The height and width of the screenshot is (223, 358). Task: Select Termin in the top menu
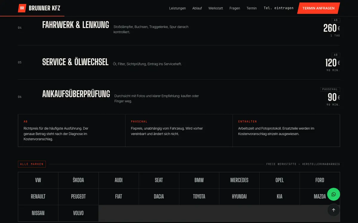pos(251,8)
